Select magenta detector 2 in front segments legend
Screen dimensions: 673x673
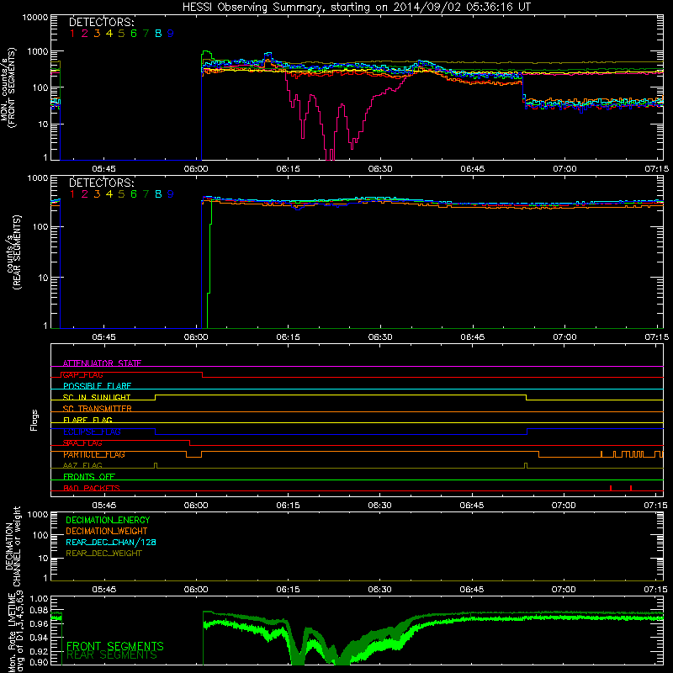85,34
